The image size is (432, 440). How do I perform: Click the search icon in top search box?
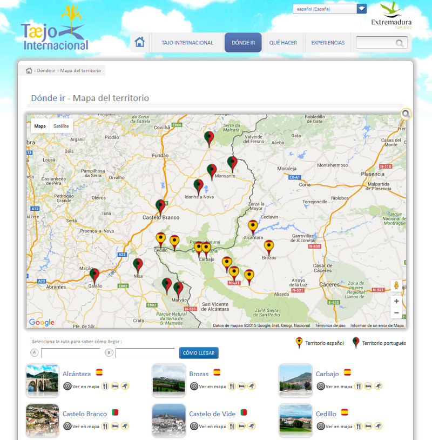coord(400,43)
